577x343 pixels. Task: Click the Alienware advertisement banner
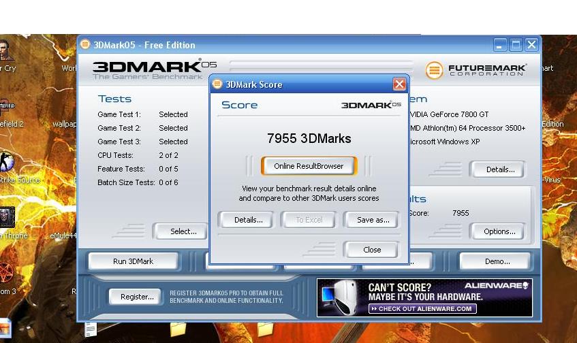click(x=424, y=298)
